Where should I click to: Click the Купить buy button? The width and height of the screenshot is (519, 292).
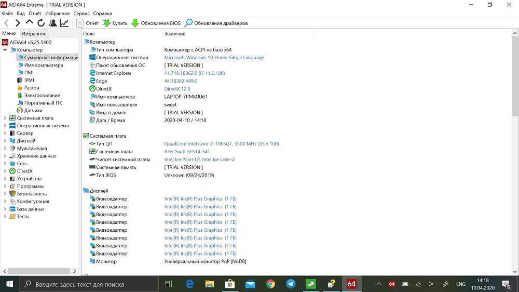pyautogui.click(x=115, y=23)
